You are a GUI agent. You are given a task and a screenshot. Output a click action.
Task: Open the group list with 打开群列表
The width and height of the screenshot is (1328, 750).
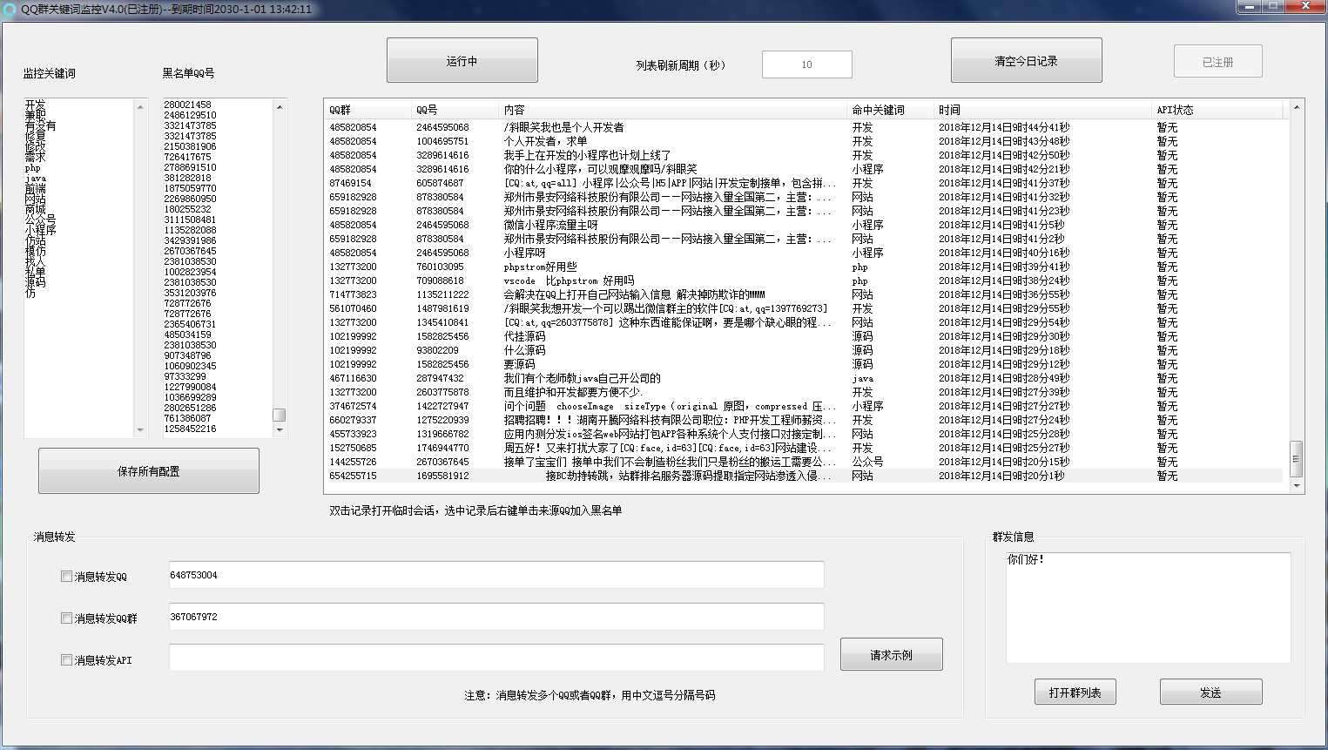tap(1075, 692)
